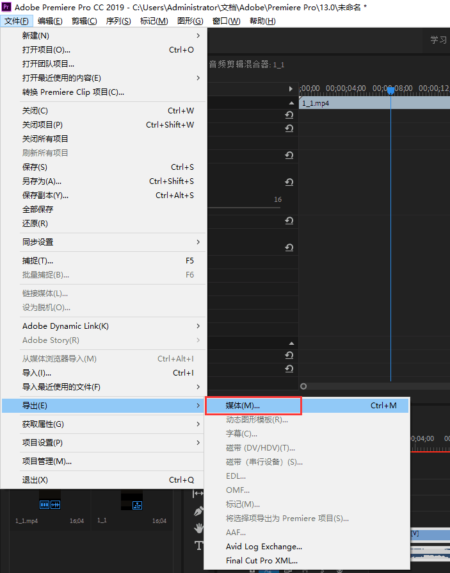Select the 1_1 sequence thumbnail in the project panel
The image size is (450, 573).
[x=132, y=501]
